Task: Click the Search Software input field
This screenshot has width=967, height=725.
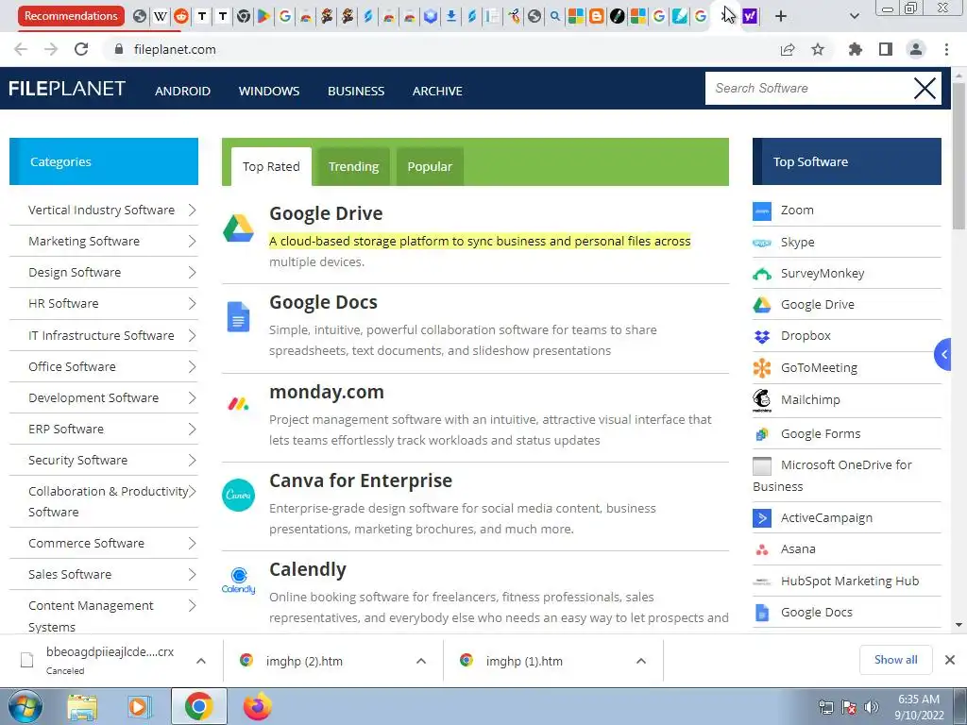Action: coord(808,88)
